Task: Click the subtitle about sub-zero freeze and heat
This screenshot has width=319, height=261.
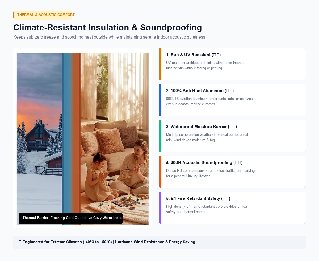Action: tap(109, 37)
